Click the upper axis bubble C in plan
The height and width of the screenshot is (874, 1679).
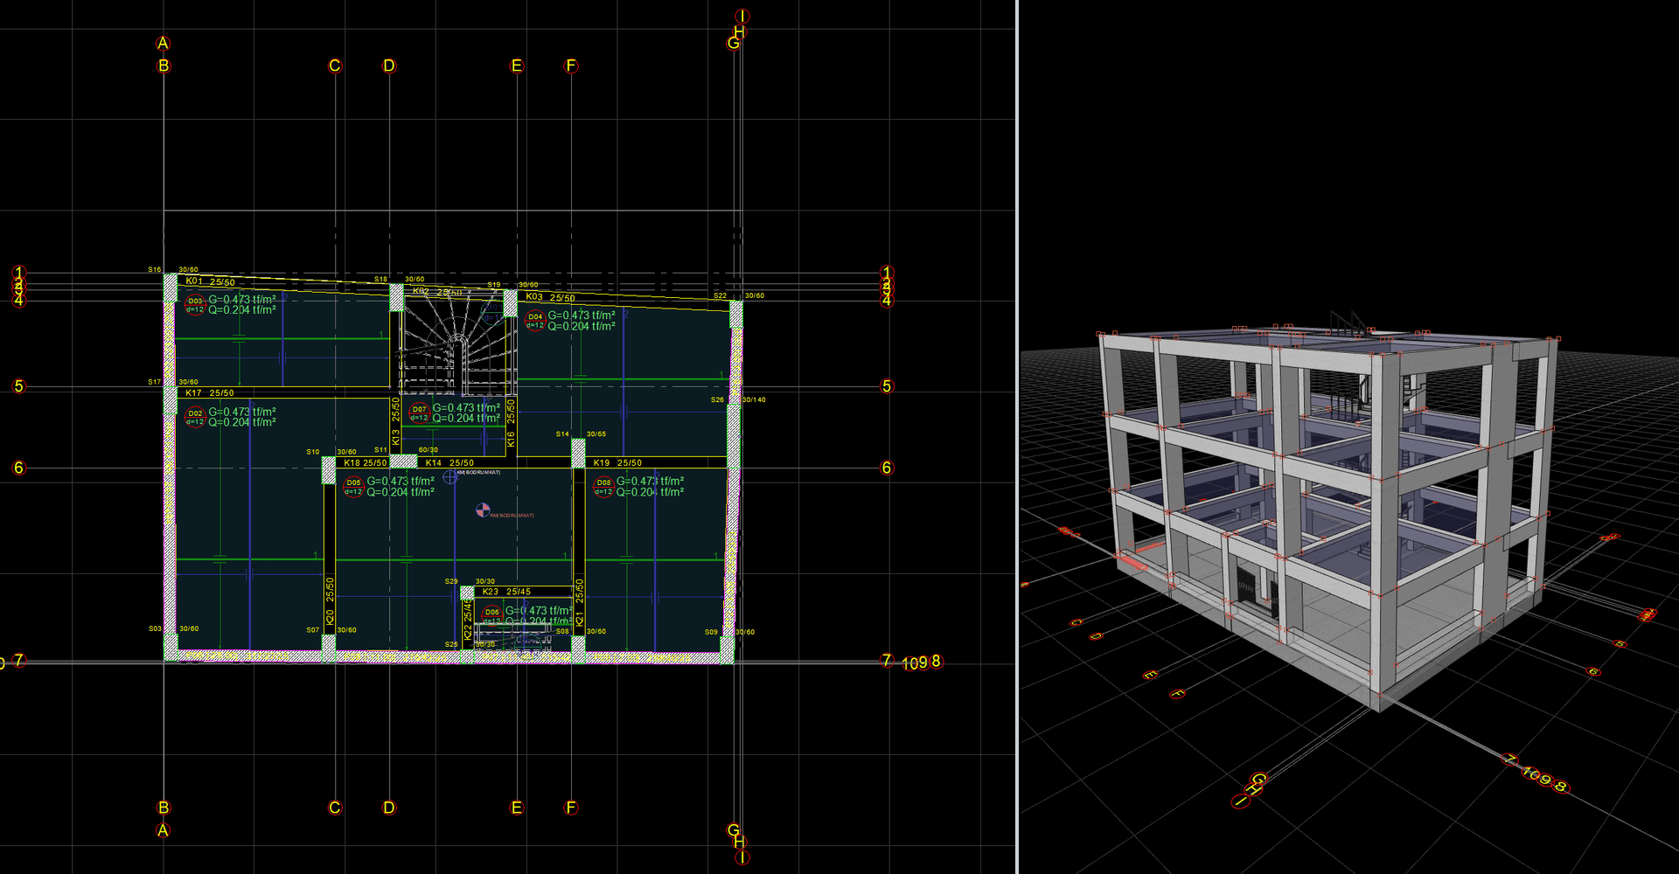[x=335, y=66]
